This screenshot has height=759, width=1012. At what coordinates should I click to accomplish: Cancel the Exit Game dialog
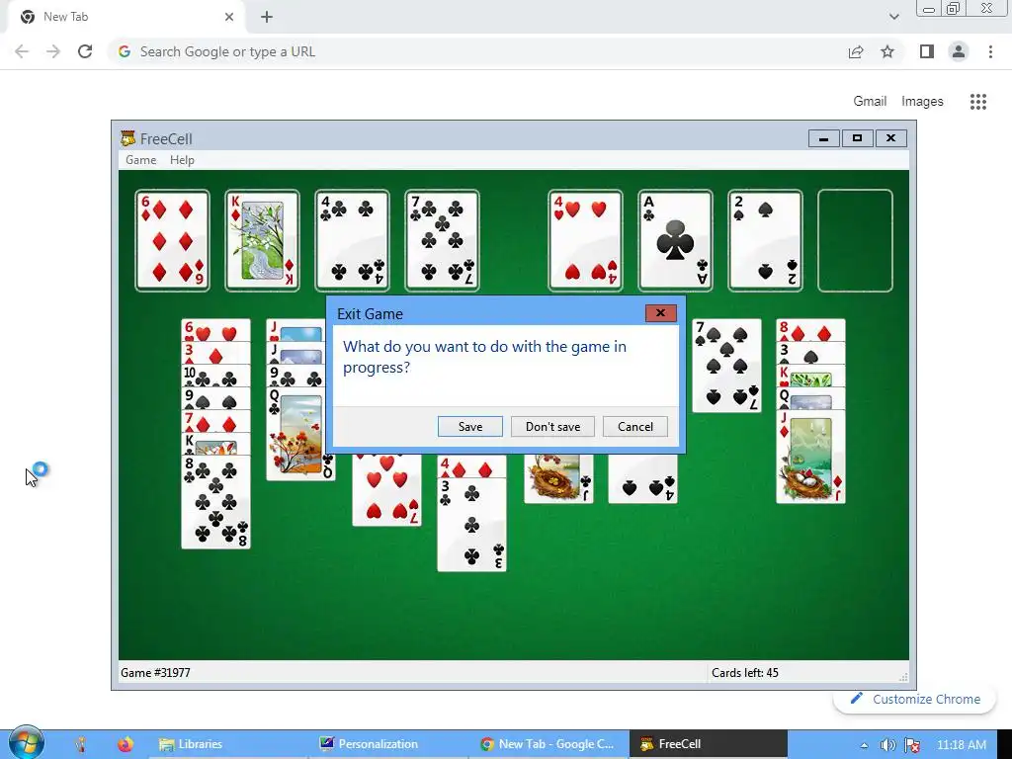point(635,427)
